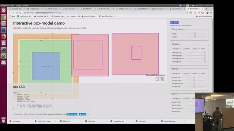Reload the current page
Image resolution: width=234 pixels, height=131 pixels.
pyautogui.click(x=17, y=13)
